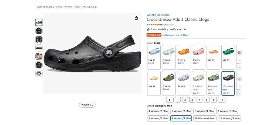
Task: Play the product video thumbnail
Action: 39,73
